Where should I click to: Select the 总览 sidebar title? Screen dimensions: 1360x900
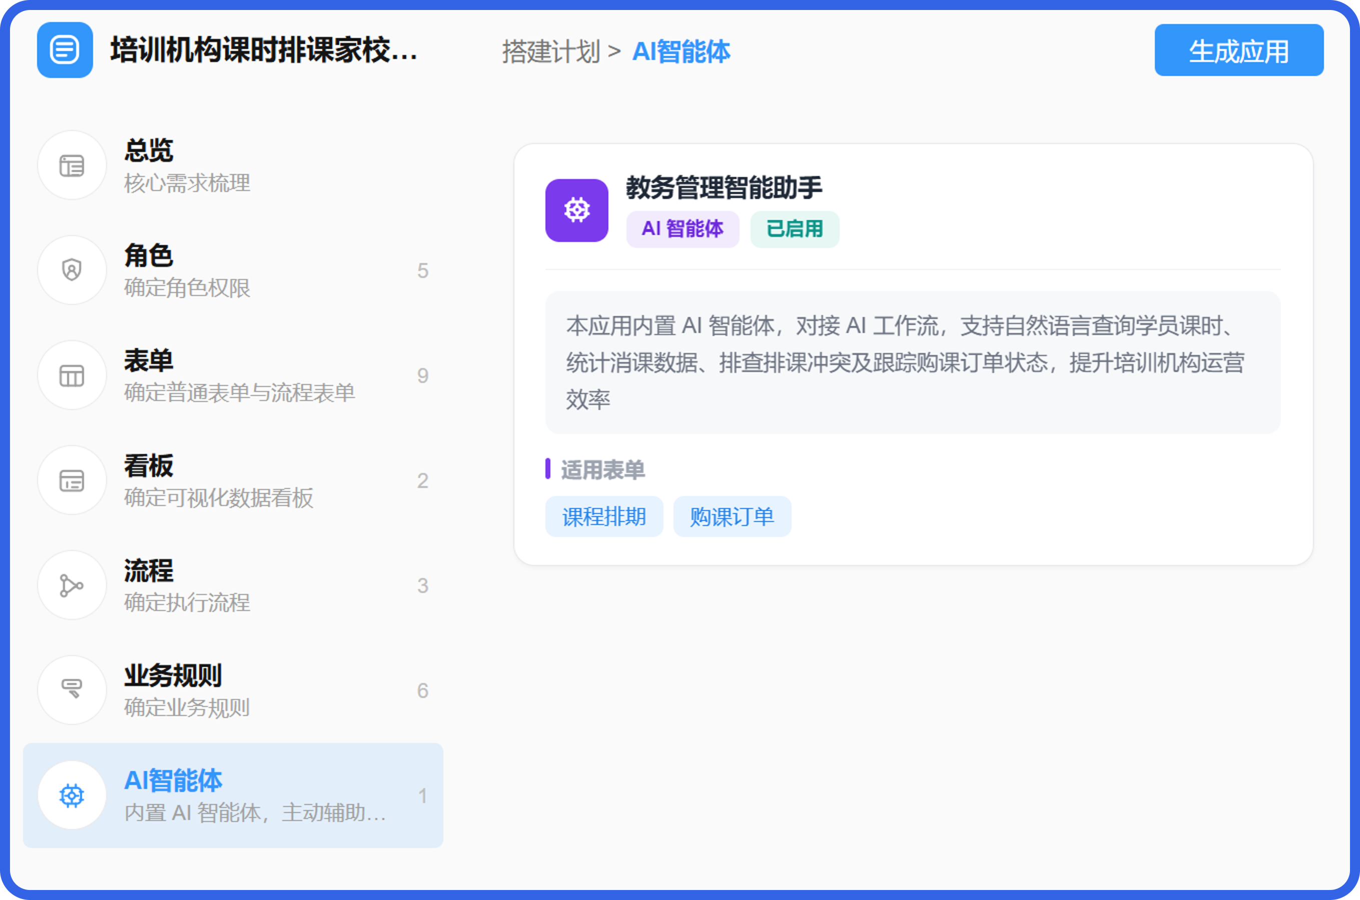tap(149, 150)
